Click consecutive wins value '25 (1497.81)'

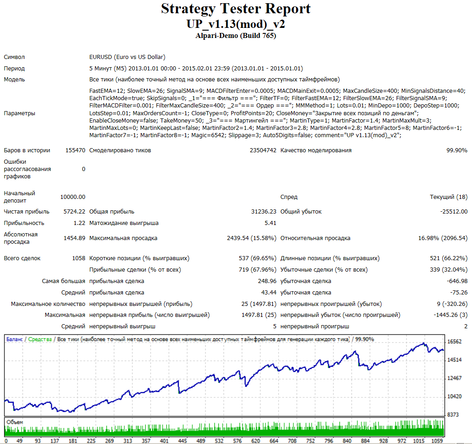259,304
